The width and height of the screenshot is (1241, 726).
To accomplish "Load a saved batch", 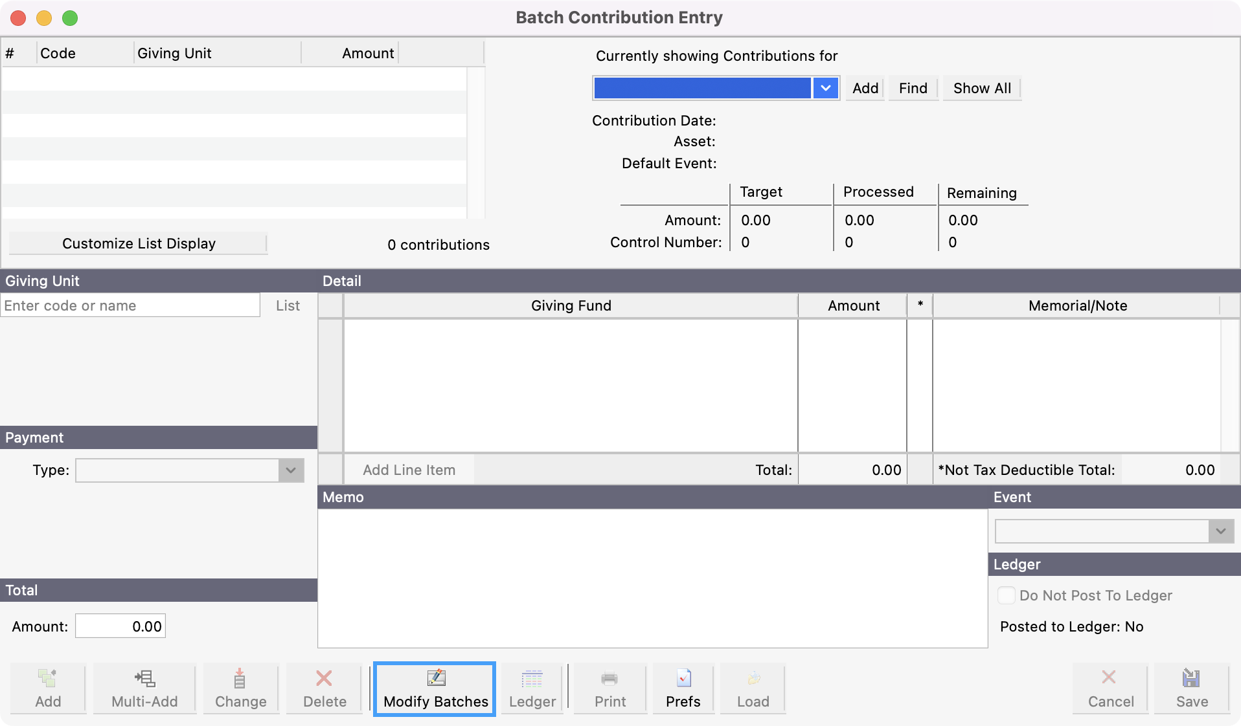I will [752, 688].
